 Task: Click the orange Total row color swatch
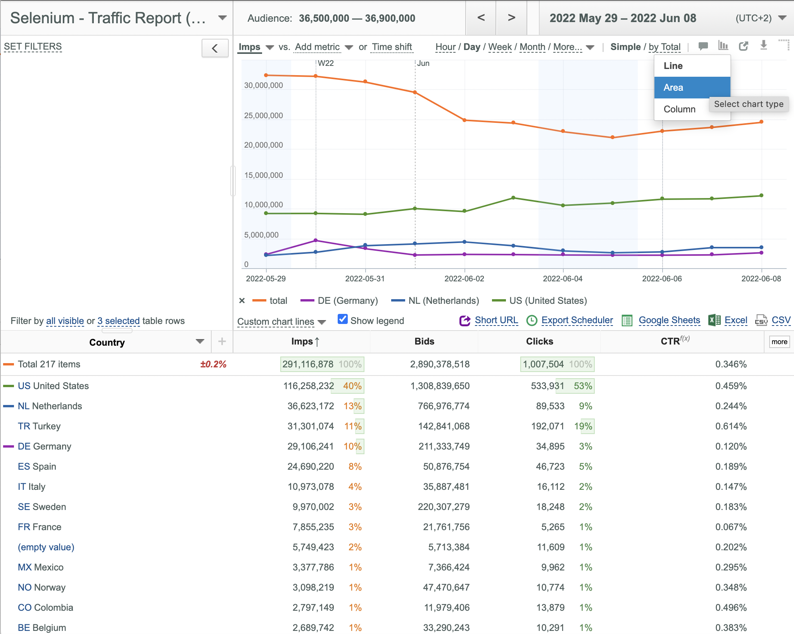click(9, 364)
